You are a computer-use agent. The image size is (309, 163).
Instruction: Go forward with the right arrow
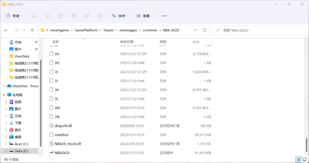pos(16,30)
